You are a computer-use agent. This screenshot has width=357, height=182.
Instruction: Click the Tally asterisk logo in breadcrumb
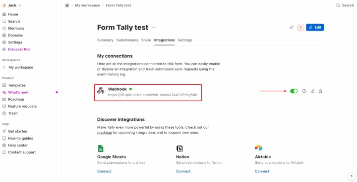(x=67, y=5)
